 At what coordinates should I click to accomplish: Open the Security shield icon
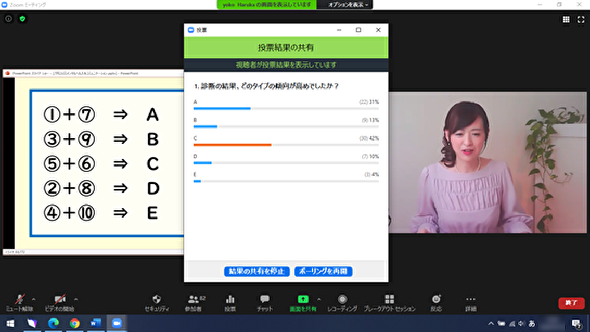[157, 300]
